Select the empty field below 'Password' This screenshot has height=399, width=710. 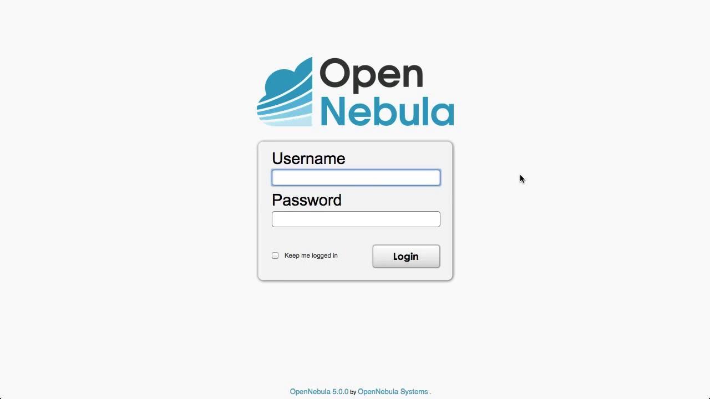coord(356,219)
